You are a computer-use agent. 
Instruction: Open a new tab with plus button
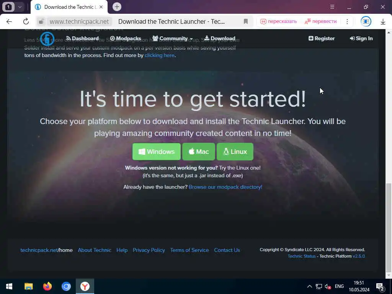click(x=117, y=7)
